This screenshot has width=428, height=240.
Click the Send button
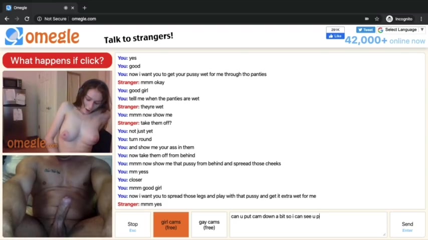pos(407,224)
